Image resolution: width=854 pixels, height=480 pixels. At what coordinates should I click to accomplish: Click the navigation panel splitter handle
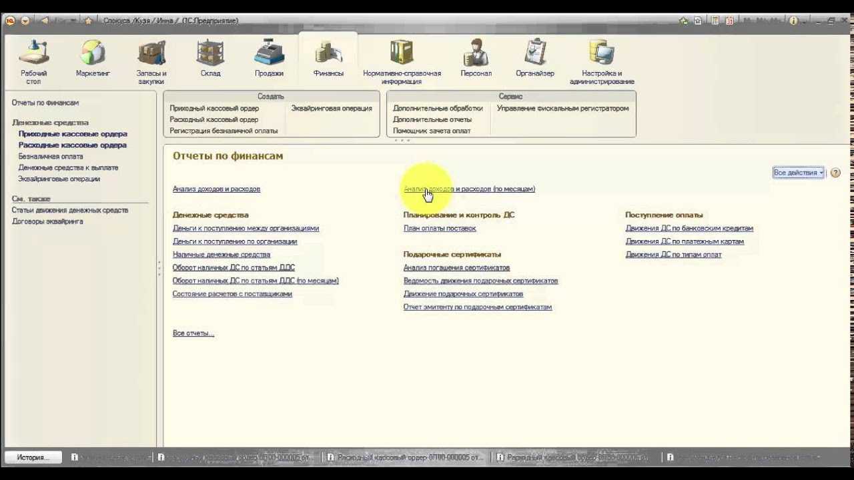(x=159, y=268)
